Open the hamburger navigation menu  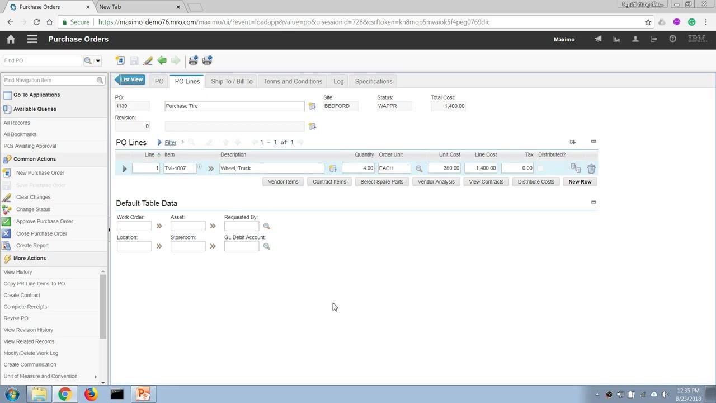tap(32, 39)
